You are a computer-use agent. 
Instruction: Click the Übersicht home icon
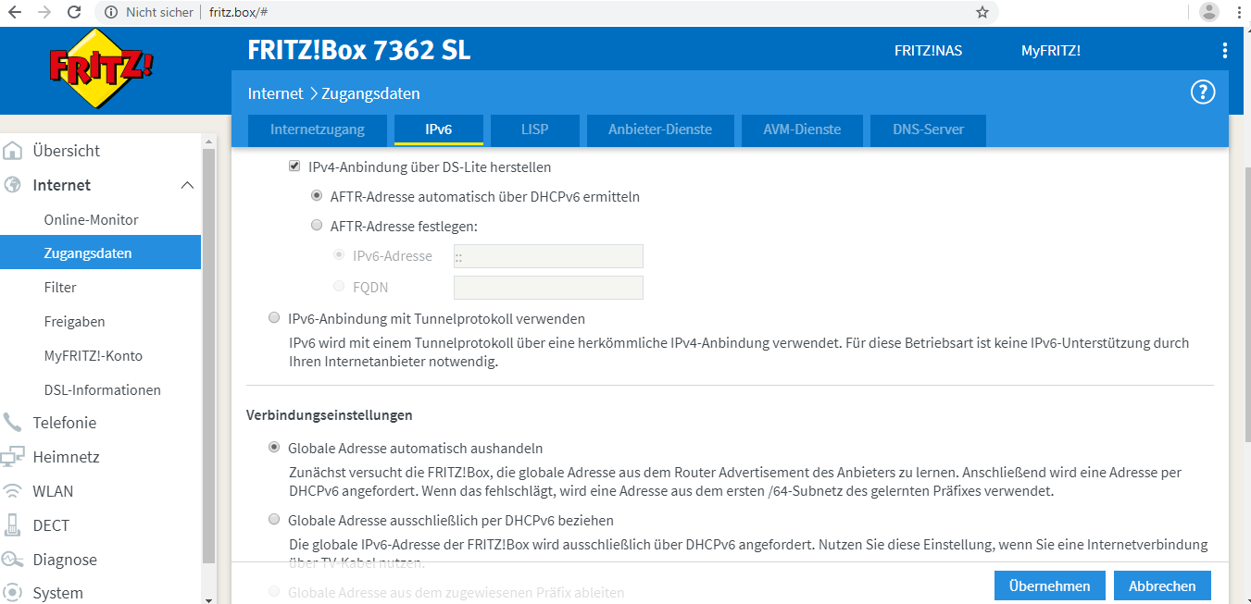13,151
